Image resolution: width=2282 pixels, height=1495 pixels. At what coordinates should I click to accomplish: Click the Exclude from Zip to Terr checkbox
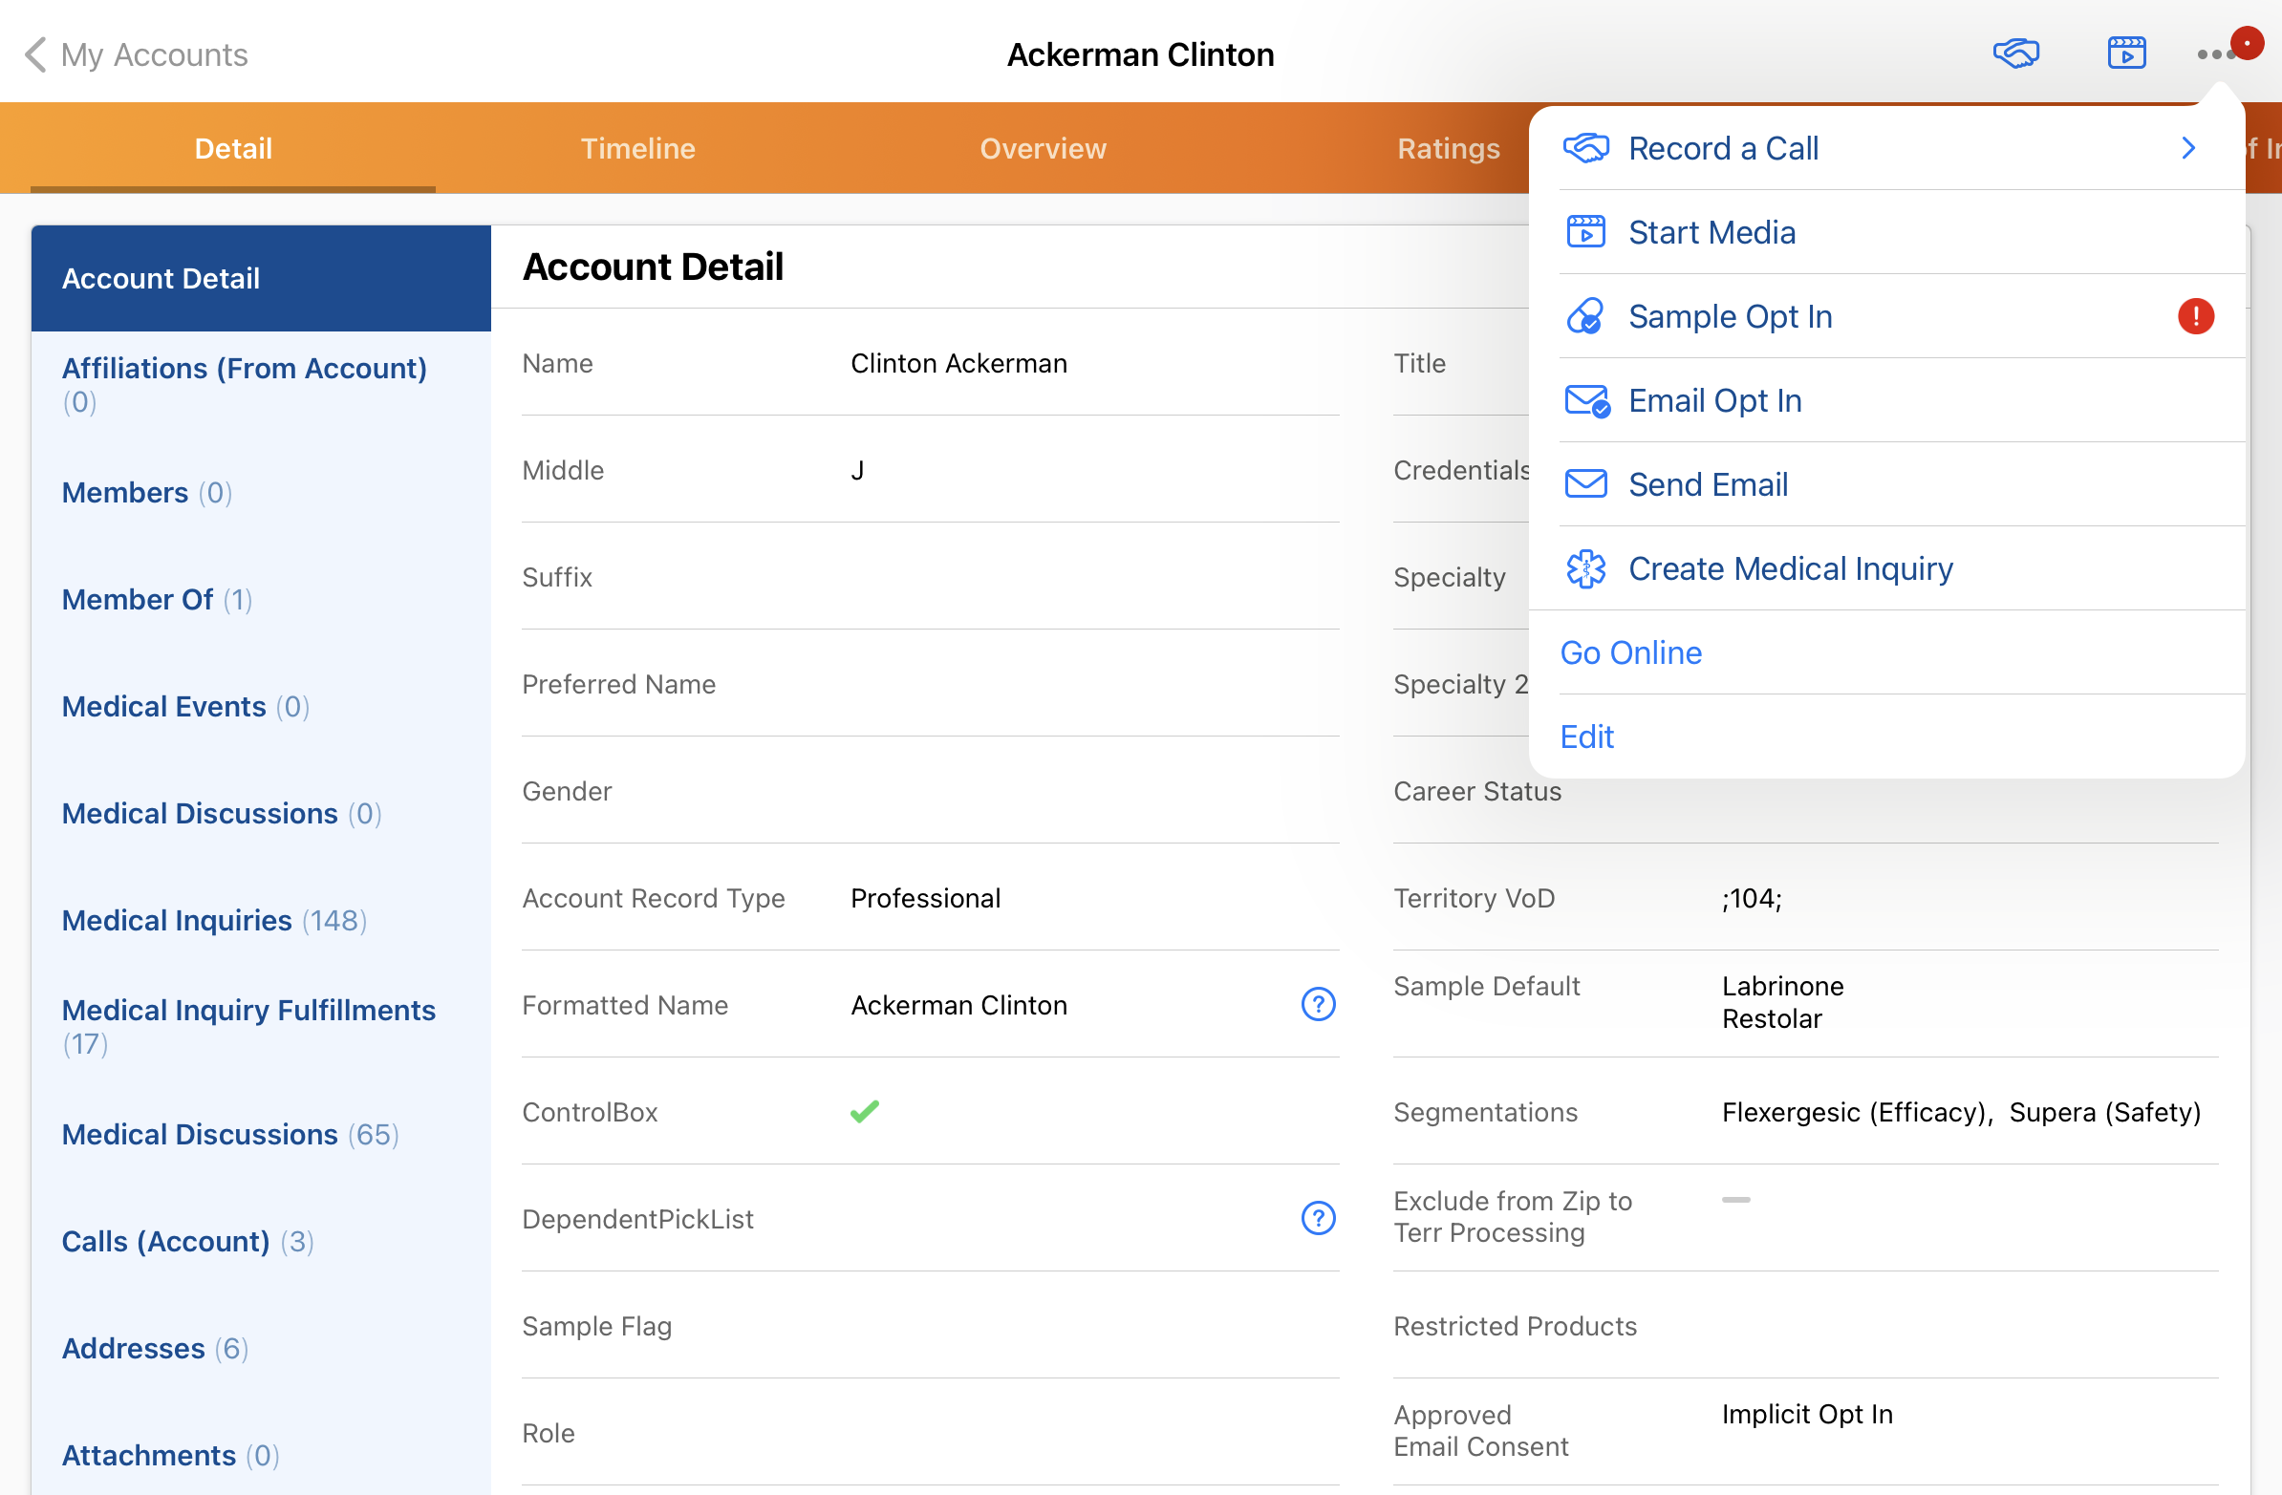(x=1734, y=1200)
